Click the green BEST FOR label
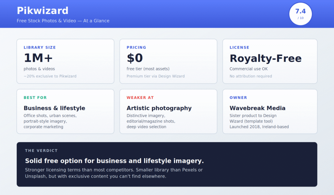The height and width of the screenshot is (195, 334). click(35, 98)
